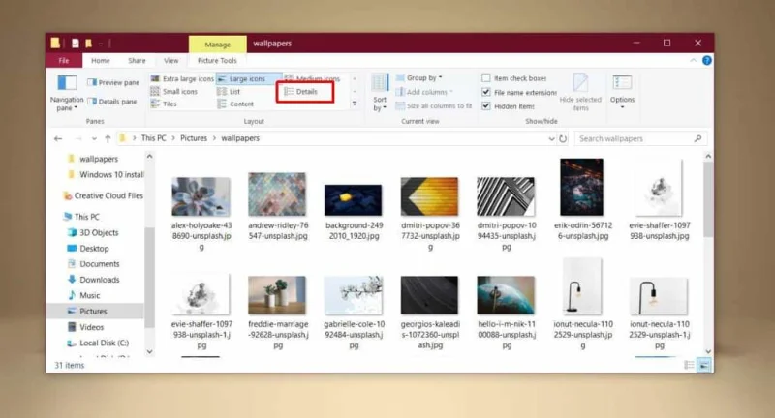Screen dimensions: 775x418
Task: Open Local Disk (C:) in sidebar
Action: pyautogui.click(x=98, y=343)
